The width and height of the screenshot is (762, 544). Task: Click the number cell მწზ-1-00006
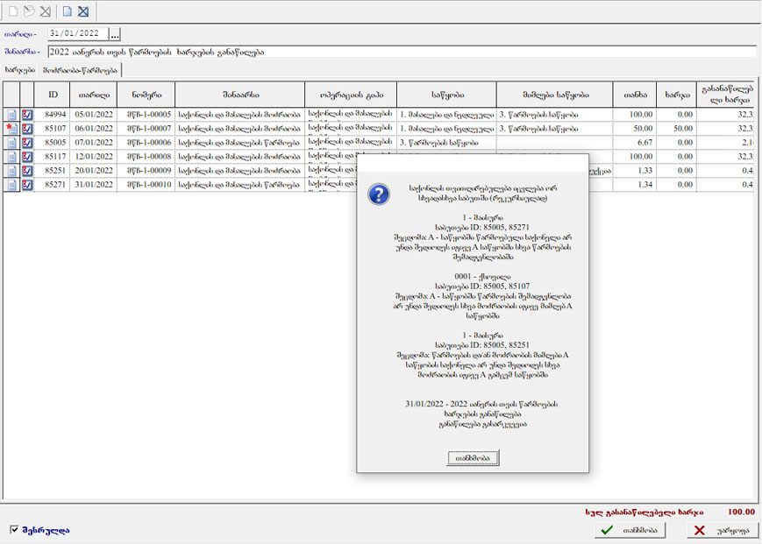coord(146,143)
